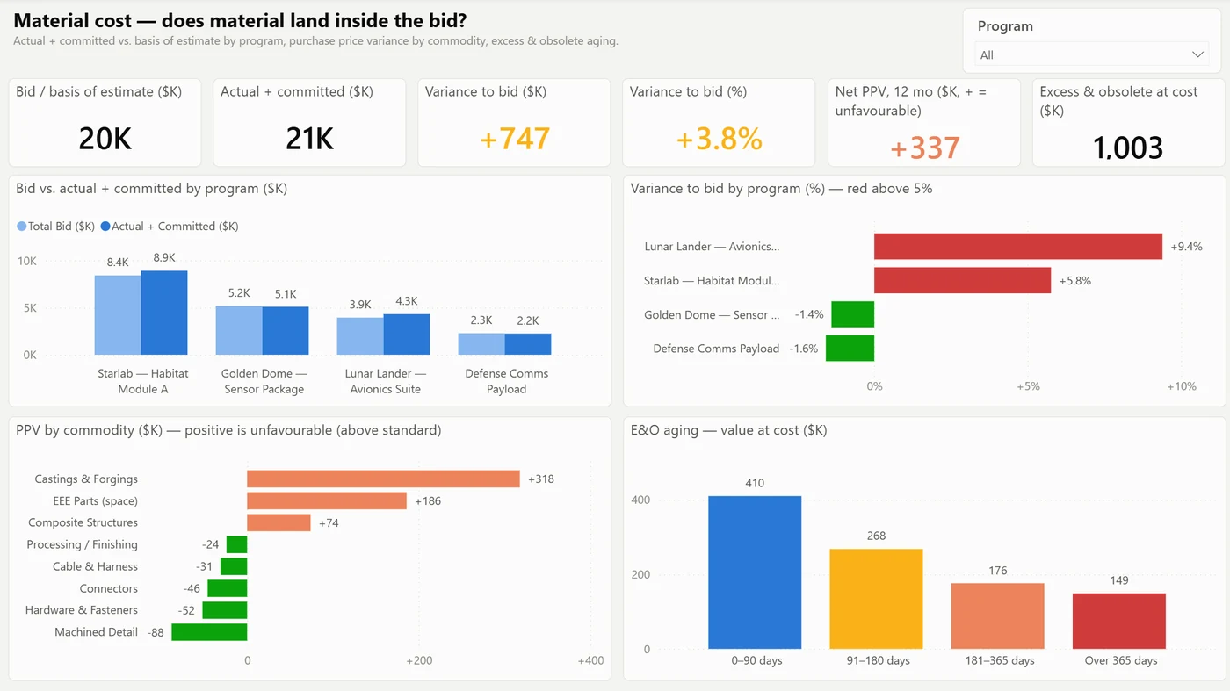This screenshot has height=691, width=1230.
Task: Click the 0–90 days E&O bar
Action: click(x=755, y=572)
